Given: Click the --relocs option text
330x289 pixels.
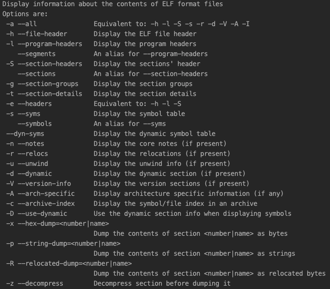Looking at the screenshot, I should pos(33,154).
